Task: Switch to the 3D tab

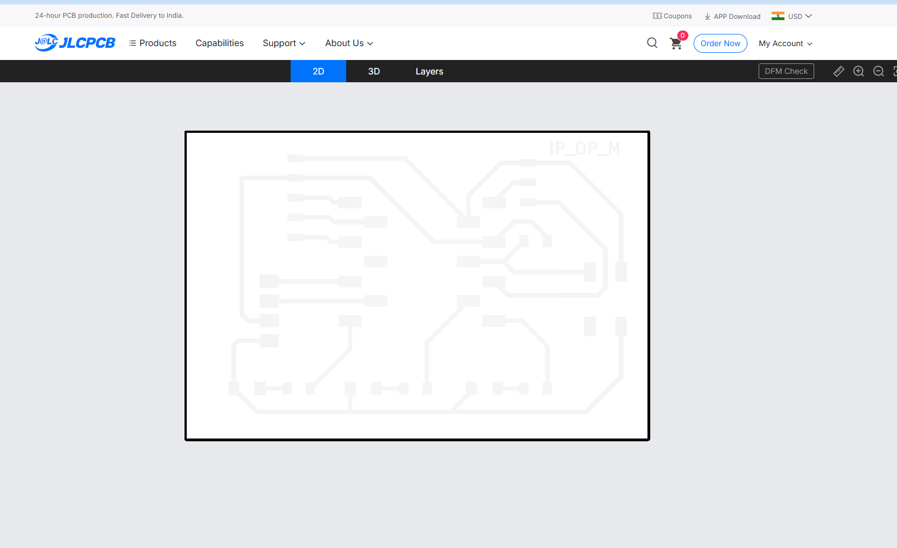Action: click(374, 71)
